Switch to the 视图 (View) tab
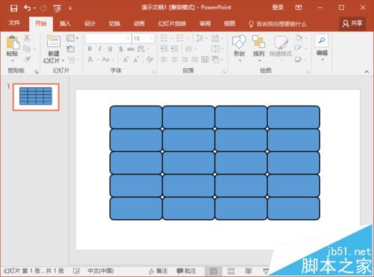 (230, 23)
